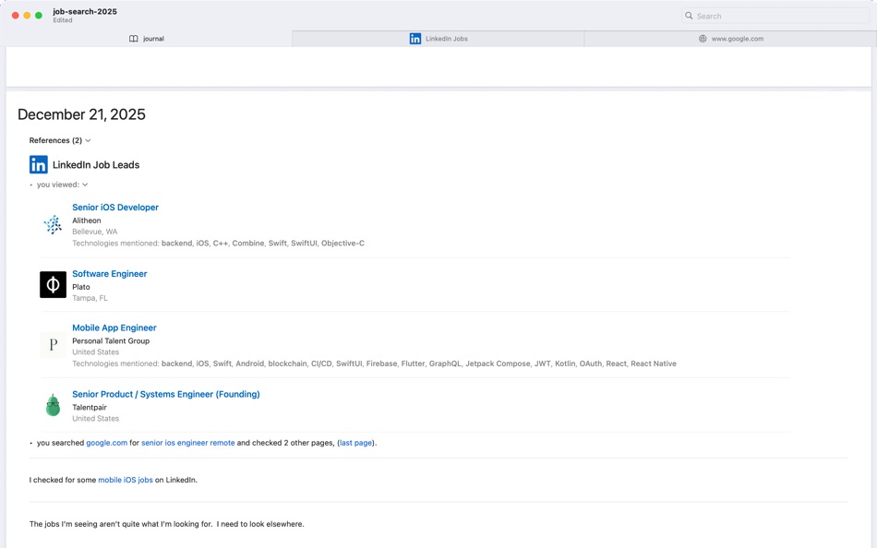877x548 pixels.
Task: Click the note about looking elsewhere
Action: (167, 524)
